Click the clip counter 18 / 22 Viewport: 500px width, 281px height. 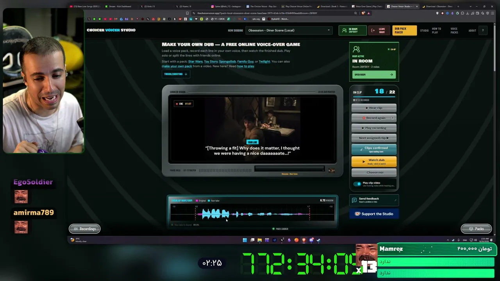(385, 92)
